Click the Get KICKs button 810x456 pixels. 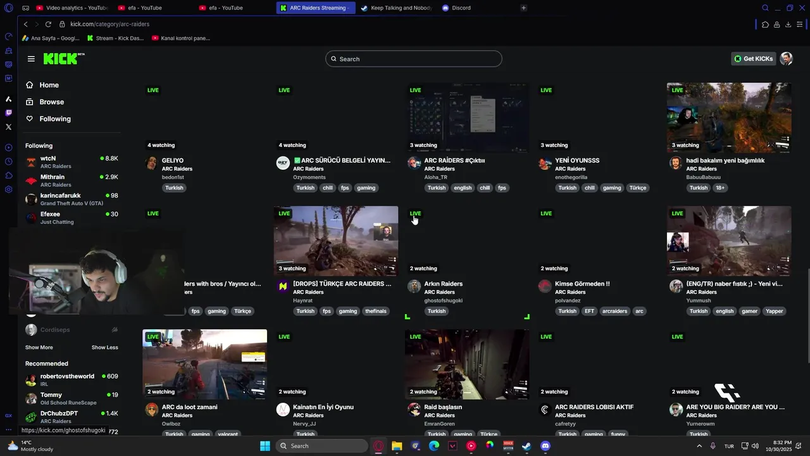(753, 59)
